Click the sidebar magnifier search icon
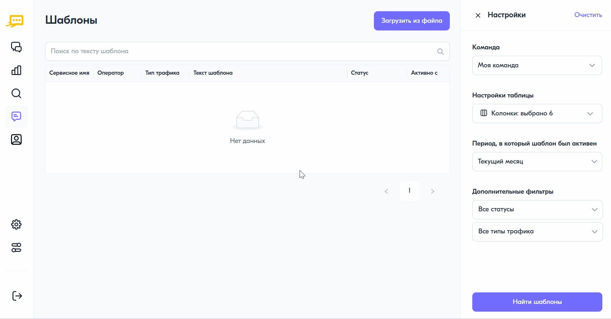 [16, 93]
